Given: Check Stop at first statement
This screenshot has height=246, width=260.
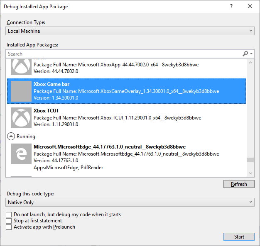Looking at the screenshot, I should [9, 221].
